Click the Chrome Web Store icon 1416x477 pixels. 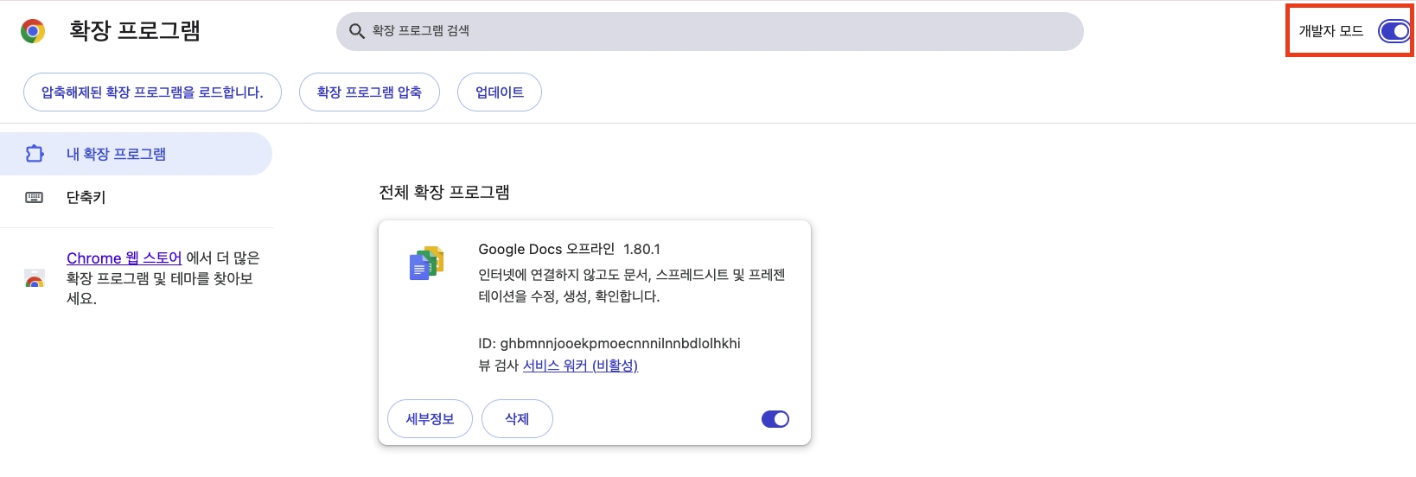pyautogui.click(x=35, y=278)
